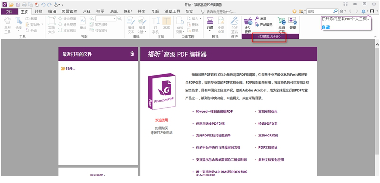Screen dimensions: 380x183
Task: Switch to the 转换 tab
Action: [38, 11]
